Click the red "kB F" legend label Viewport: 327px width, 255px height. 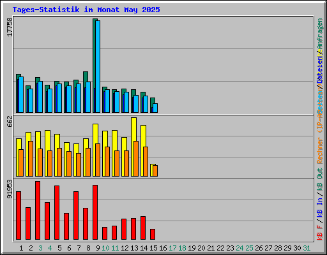point(320,233)
